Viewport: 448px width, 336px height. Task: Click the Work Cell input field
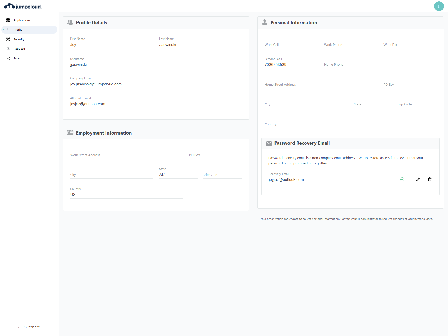click(291, 45)
